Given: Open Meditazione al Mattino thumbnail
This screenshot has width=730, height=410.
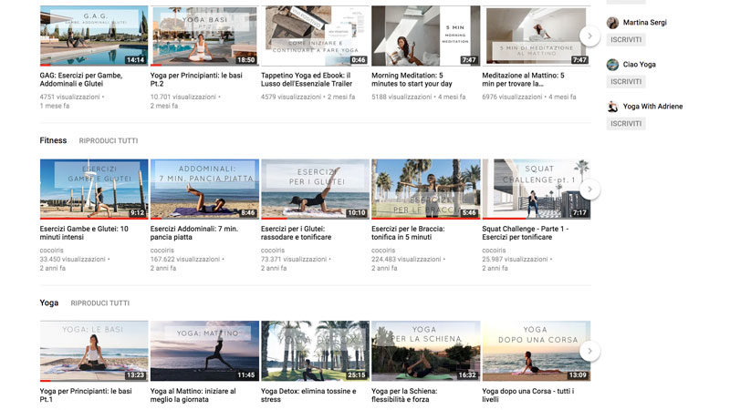Looking at the screenshot, I should 537,36.
